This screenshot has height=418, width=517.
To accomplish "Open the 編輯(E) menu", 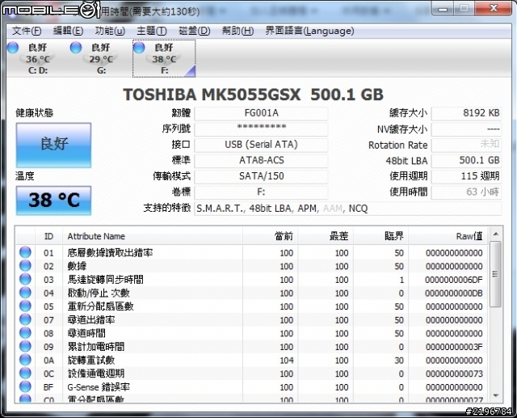I will click(68, 31).
